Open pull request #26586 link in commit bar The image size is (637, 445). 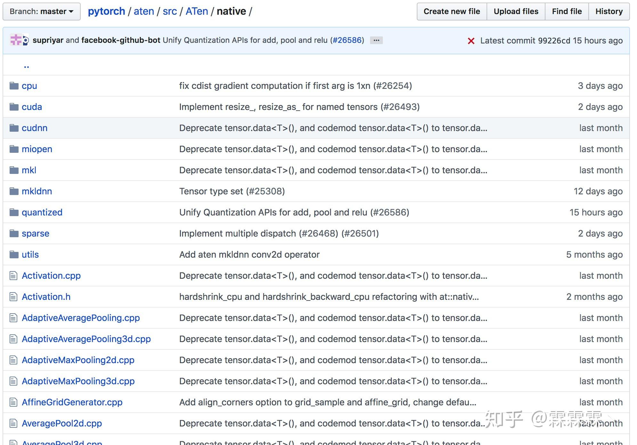[x=347, y=40]
